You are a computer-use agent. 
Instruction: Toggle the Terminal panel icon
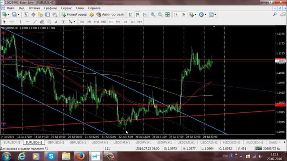48,15
